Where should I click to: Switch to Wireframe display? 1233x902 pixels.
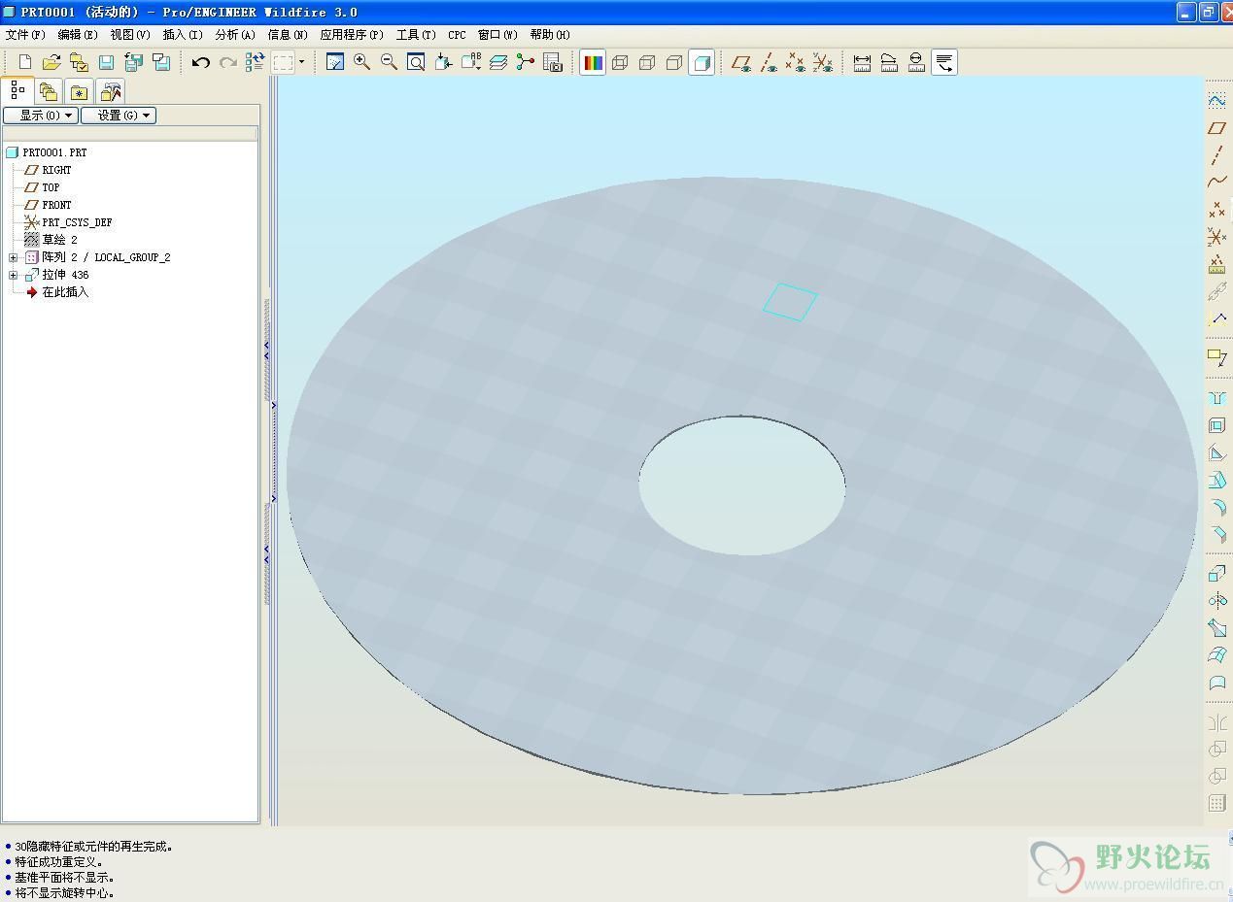tap(620, 62)
